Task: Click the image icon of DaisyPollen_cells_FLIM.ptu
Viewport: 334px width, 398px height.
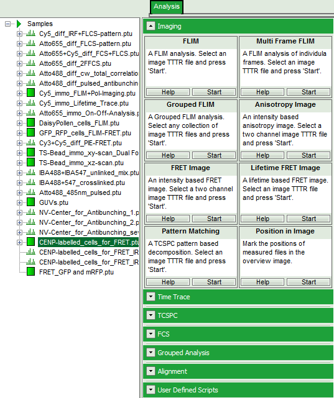Action: [x=30, y=123]
